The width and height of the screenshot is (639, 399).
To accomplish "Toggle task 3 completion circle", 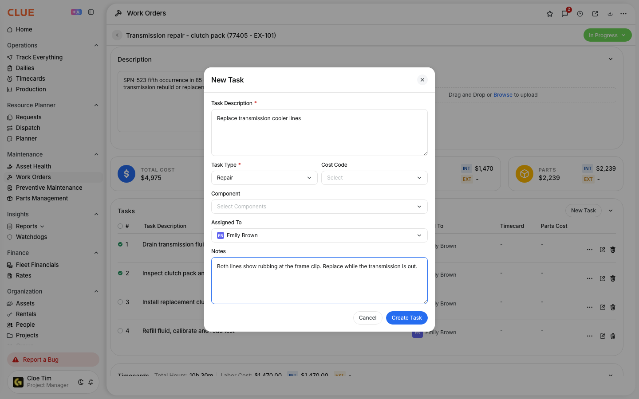I will click(120, 302).
